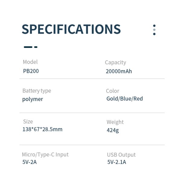
Task: Select the Micro/Type-C Input label
Action: 45,154
